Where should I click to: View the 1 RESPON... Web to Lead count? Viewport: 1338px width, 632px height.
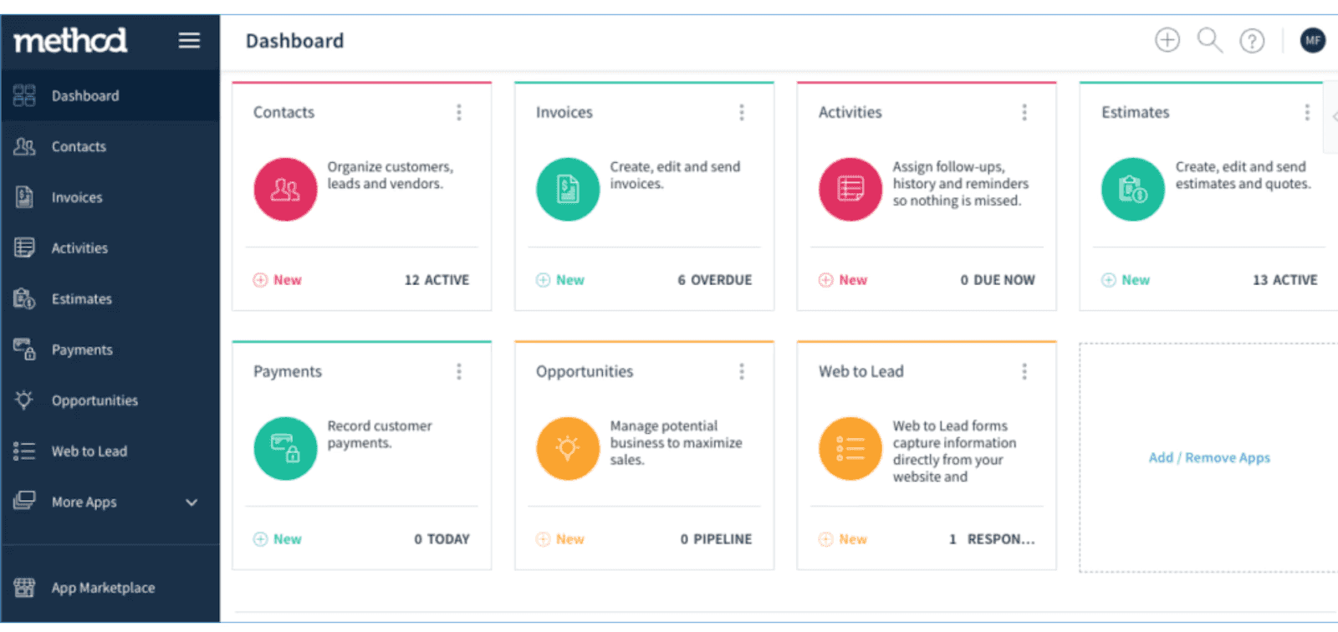(x=992, y=539)
